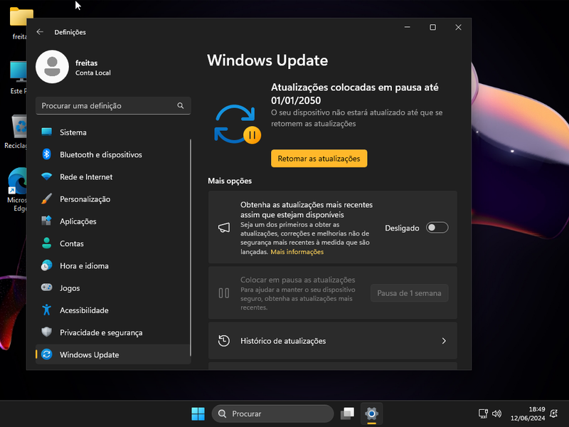Open Sistema settings
This screenshot has height=427, width=569.
pyautogui.click(x=113, y=132)
